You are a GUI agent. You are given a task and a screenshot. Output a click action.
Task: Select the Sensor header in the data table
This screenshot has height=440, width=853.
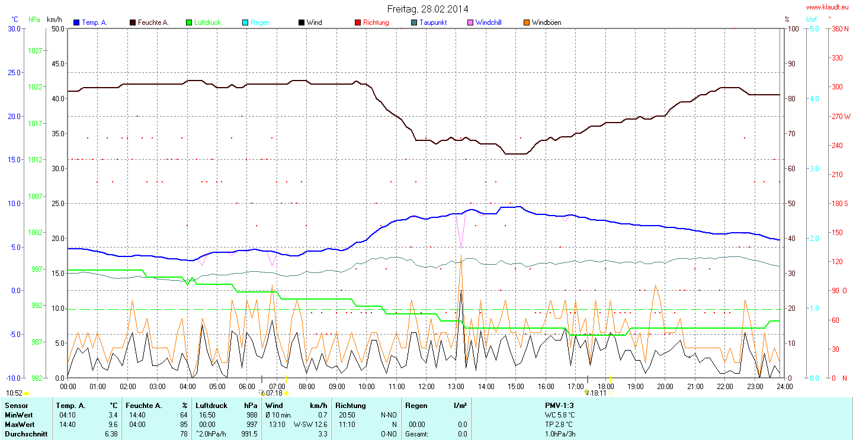coord(17,406)
